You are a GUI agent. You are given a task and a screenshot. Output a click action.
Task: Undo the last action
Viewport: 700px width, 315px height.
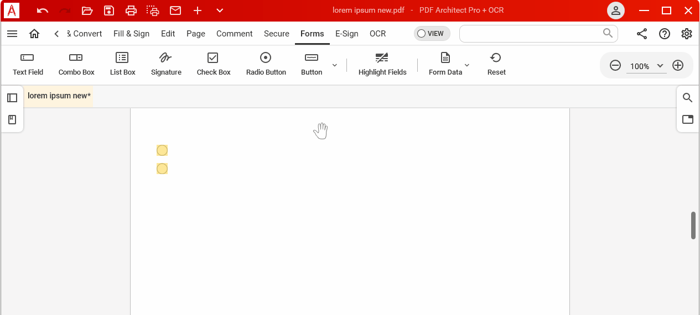pyautogui.click(x=43, y=11)
